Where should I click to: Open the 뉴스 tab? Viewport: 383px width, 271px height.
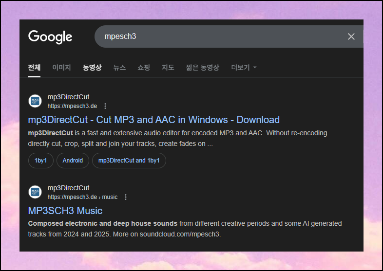point(119,67)
